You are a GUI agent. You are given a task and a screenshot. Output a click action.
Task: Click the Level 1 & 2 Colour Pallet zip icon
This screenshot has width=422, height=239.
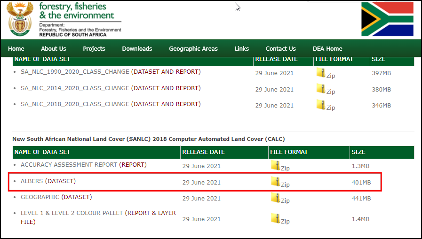click(x=275, y=218)
